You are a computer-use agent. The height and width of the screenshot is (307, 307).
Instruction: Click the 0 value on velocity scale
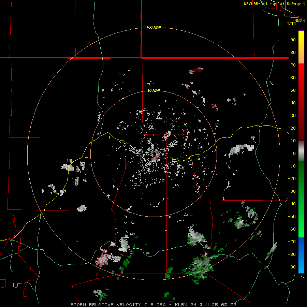click(294, 153)
